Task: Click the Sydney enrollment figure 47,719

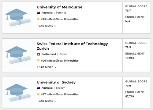Action: point(129,96)
